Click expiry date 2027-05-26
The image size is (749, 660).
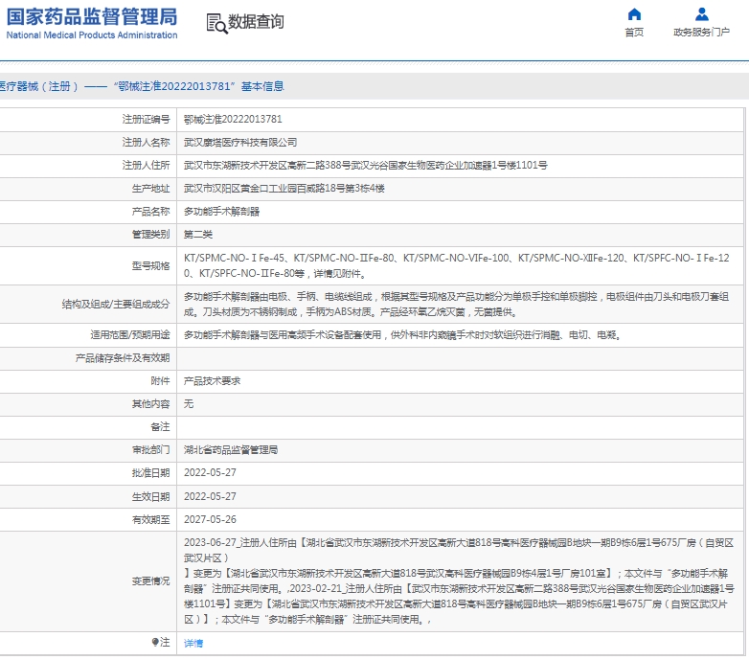point(210,519)
